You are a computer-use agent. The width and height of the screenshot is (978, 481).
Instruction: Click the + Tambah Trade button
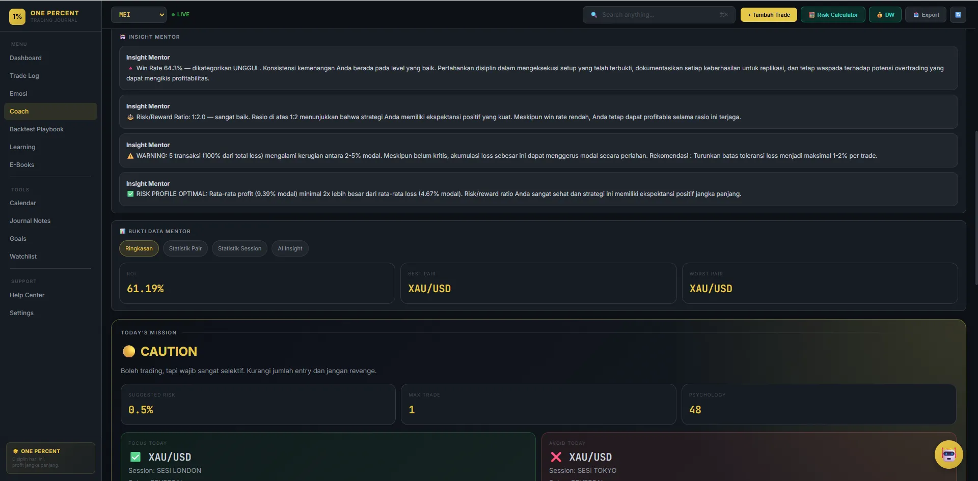(769, 15)
